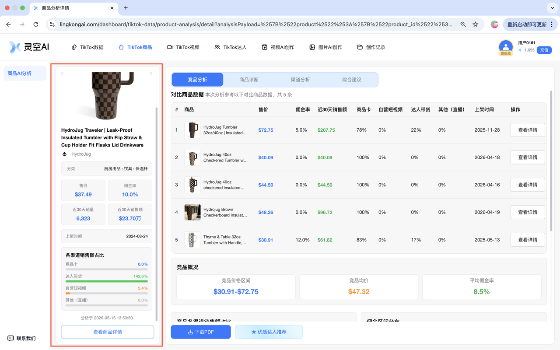Click the 1,695 credits diamond icon
Viewport: 560px width, 350px height.
click(x=520, y=50)
